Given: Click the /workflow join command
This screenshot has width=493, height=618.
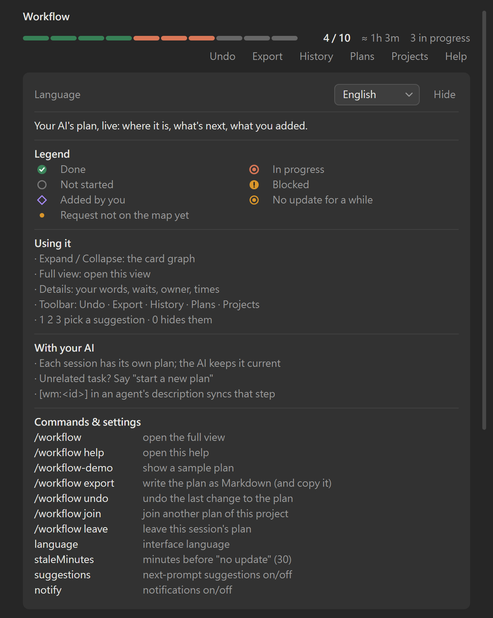Looking at the screenshot, I should coord(68,514).
